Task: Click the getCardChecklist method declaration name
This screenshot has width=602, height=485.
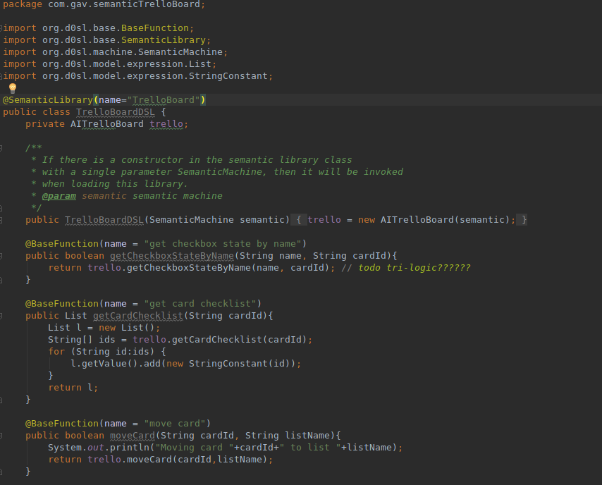Action: (x=138, y=316)
